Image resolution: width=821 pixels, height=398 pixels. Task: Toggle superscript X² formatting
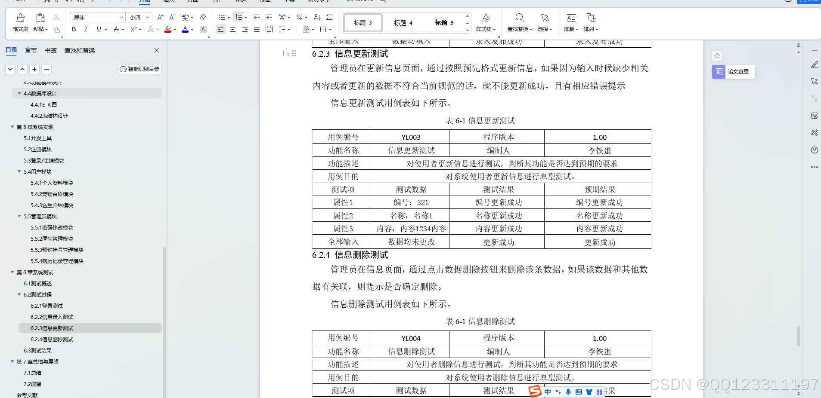tap(133, 29)
